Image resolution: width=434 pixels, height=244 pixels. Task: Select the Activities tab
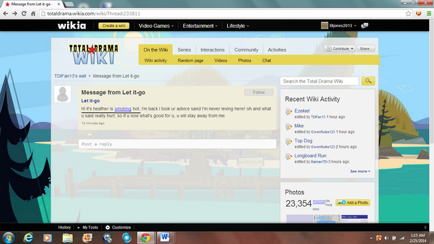277,49
